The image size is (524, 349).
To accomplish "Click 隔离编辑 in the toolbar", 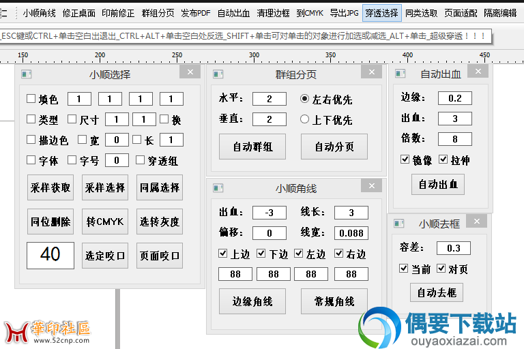I will (500, 13).
